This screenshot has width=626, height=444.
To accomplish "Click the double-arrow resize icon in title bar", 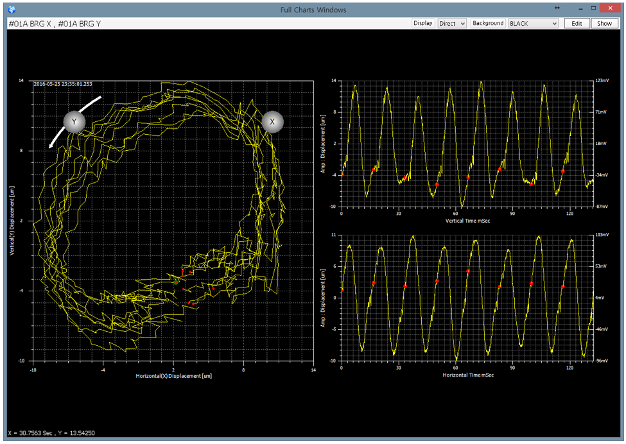I will click(x=557, y=8).
